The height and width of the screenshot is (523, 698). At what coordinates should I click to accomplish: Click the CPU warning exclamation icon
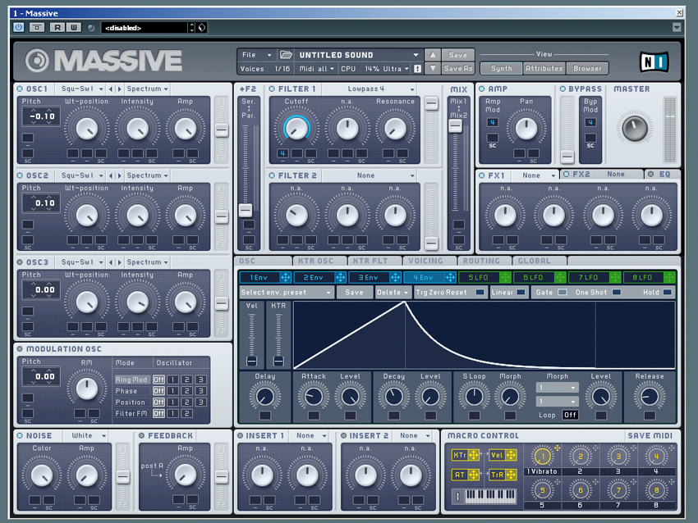pyautogui.click(x=417, y=69)
